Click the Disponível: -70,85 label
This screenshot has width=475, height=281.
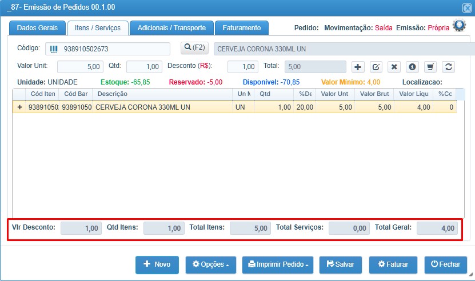pyautogui.click(x=271, y=82)
